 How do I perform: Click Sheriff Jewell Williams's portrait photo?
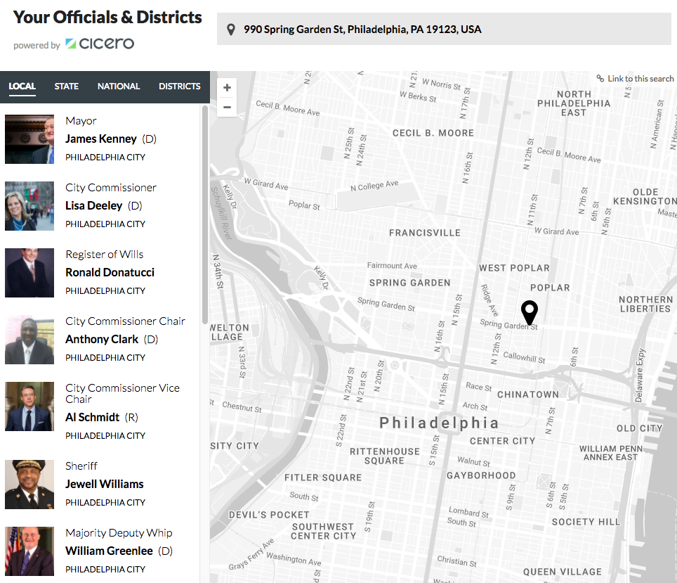click(x=29, y=485)
